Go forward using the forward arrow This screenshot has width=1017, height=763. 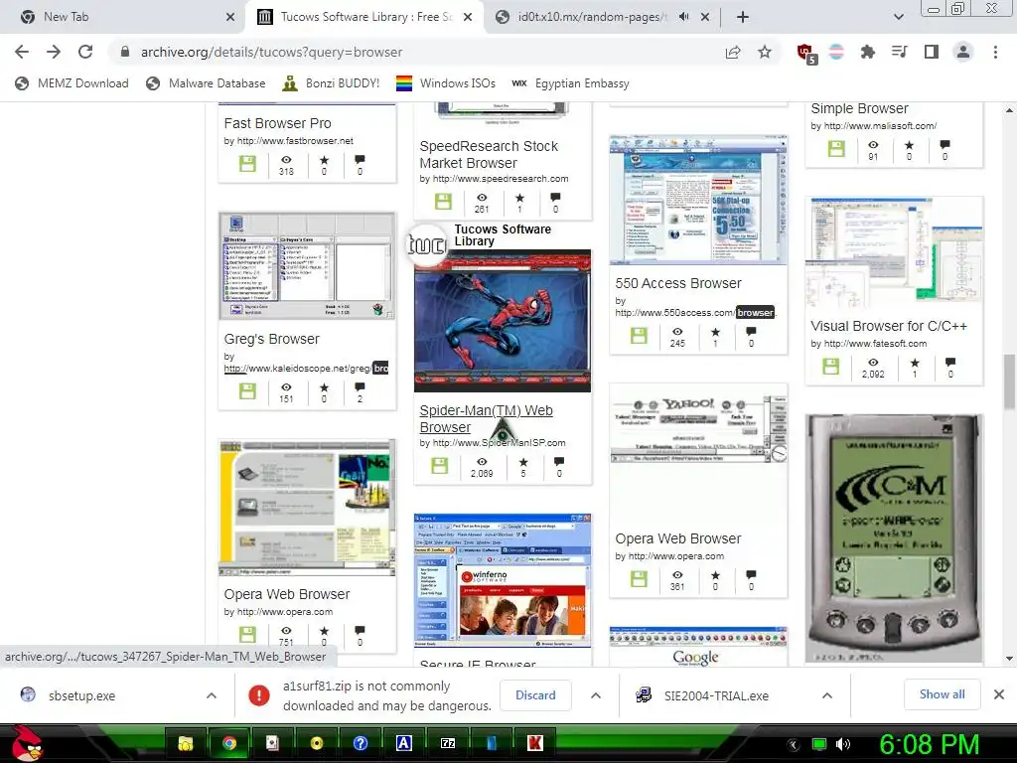tap(54, 52)
